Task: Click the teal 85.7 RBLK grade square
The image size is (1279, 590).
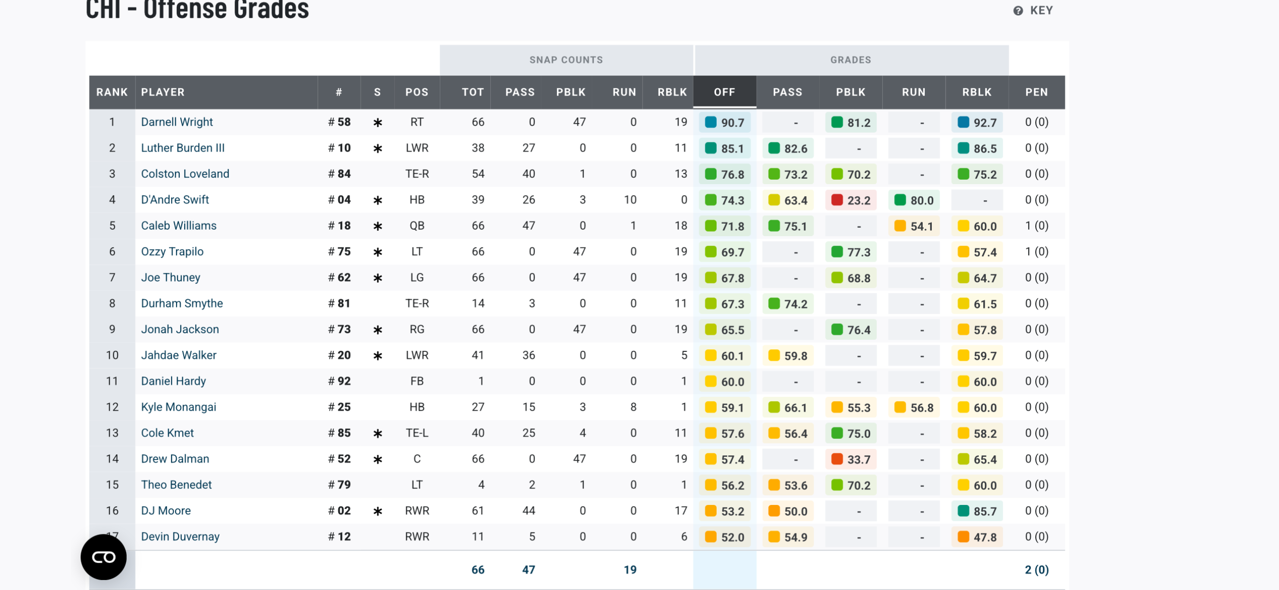Action: pos(963,511)
